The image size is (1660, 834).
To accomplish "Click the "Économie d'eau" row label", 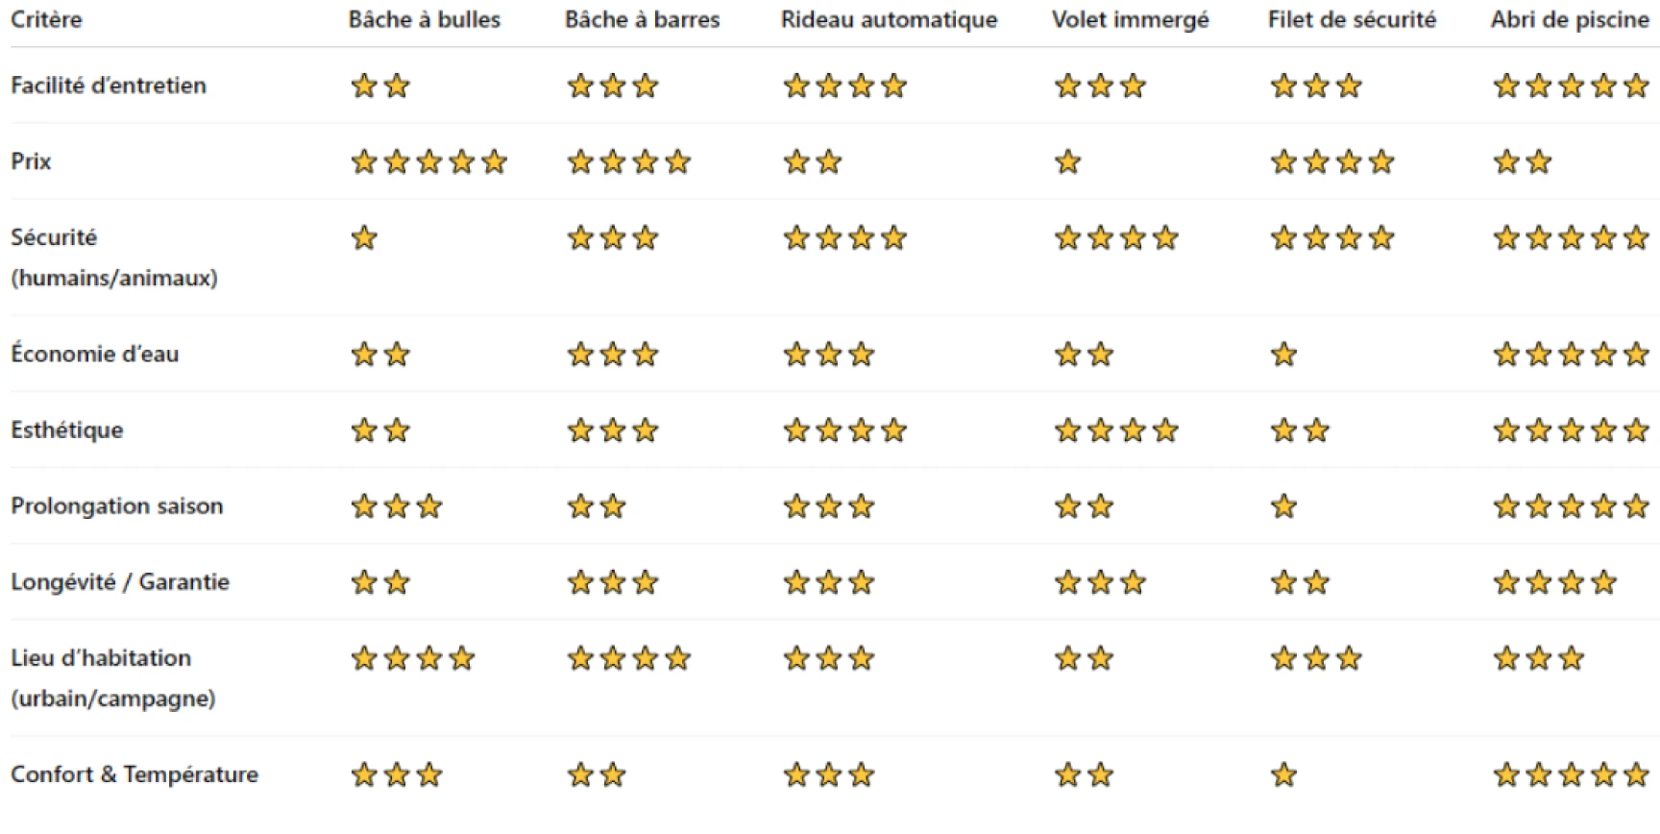I will pyautogui.click(x=94, y=354).
